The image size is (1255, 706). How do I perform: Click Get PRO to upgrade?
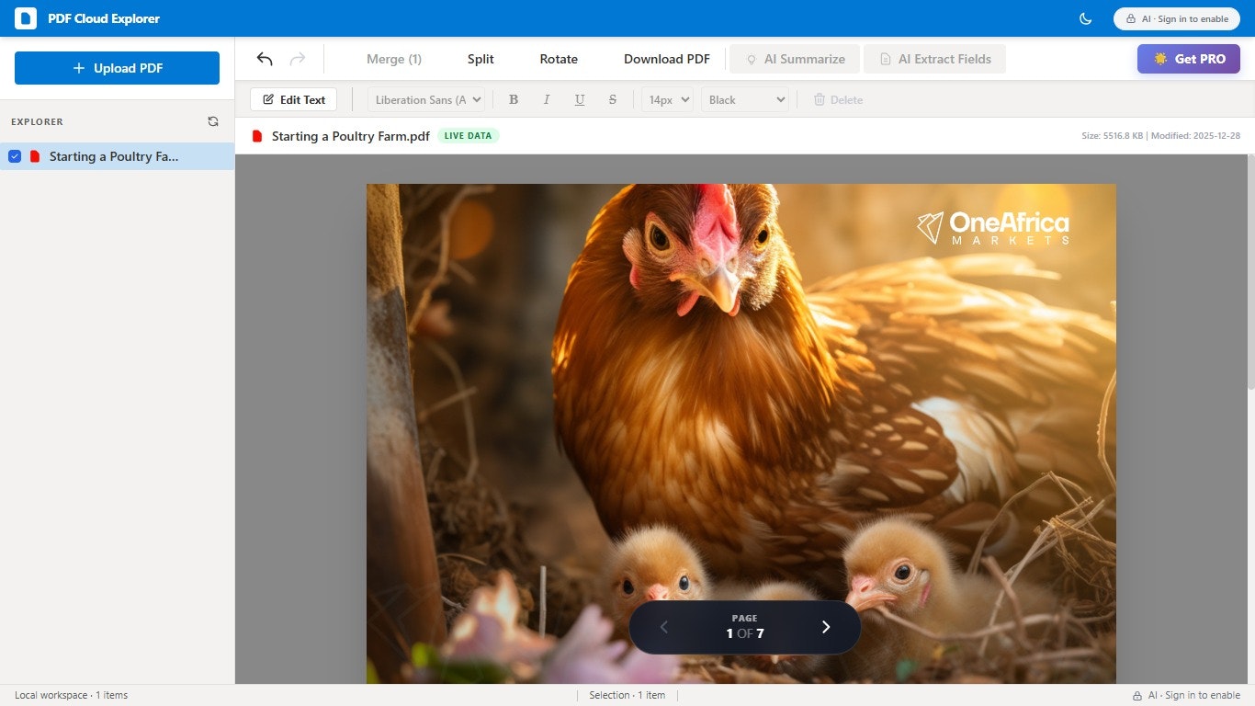click(x=1189, y=58)
